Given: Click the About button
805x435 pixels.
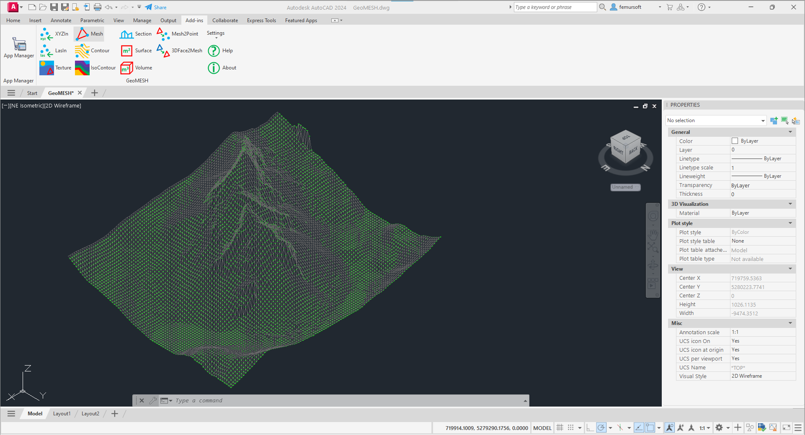Looking at the screenshot, I should tap(222, 68).
